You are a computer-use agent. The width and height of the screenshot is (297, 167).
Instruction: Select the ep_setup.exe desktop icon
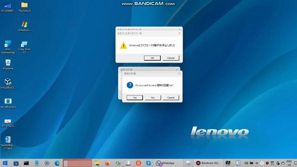pyautogui.click(x=8, y=103)
